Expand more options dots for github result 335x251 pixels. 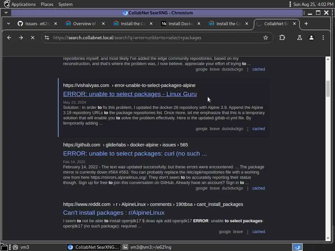248,189
